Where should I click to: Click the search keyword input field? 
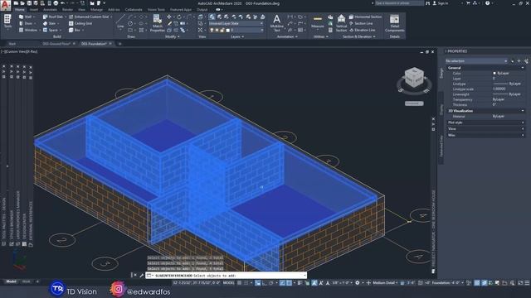click(x=398, y=3)
